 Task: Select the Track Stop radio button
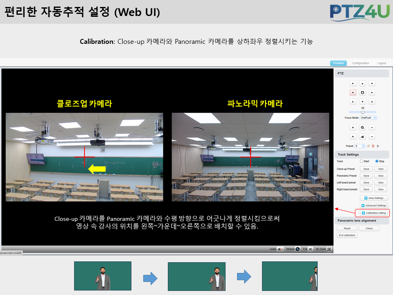coord(377,161)
